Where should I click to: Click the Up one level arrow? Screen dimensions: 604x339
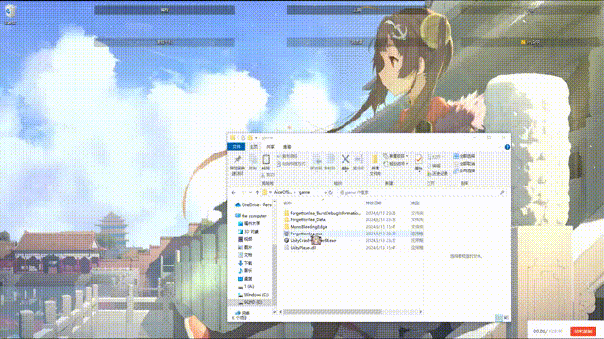tap(257, 192)
